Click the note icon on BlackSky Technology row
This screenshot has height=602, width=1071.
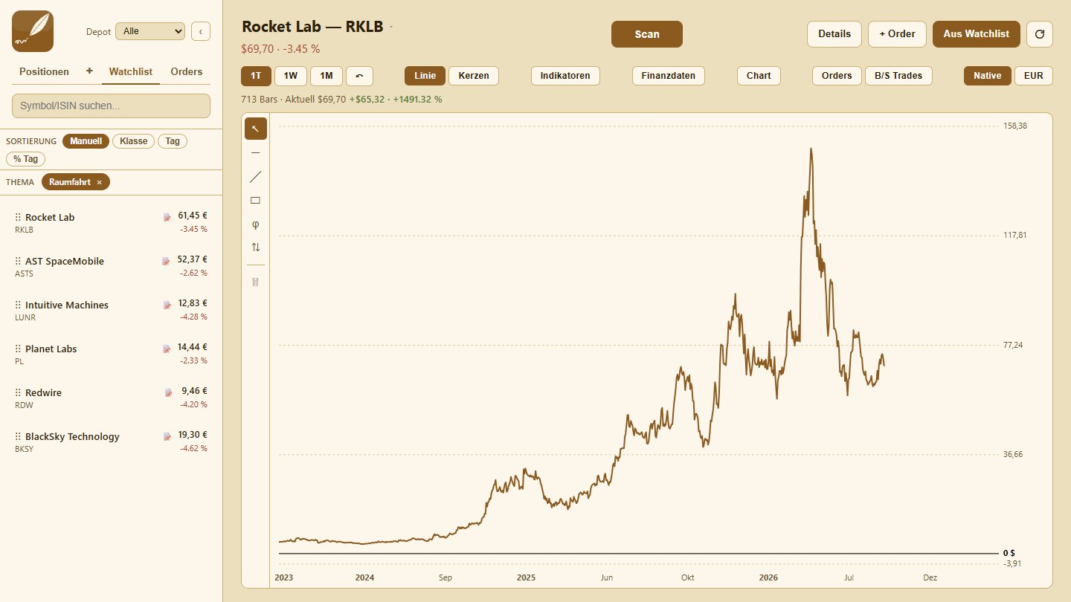click(x=167, y=436)
